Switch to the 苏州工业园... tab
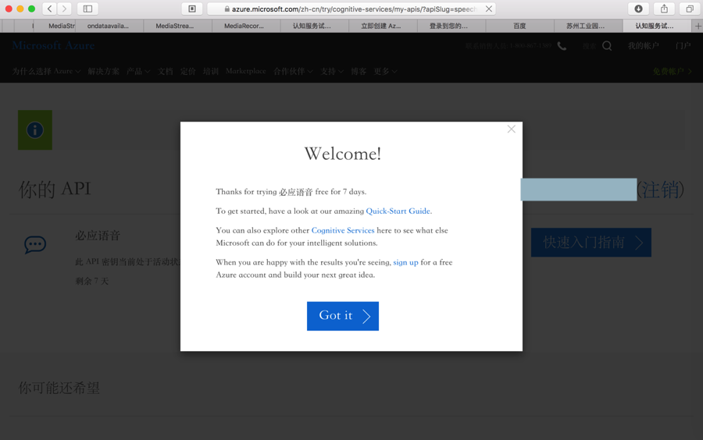This screenshot has height=440, width=703. tap(585, 26)
